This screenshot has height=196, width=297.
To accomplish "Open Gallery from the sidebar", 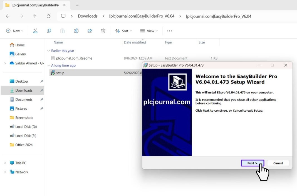I will [x=20, y=54].
